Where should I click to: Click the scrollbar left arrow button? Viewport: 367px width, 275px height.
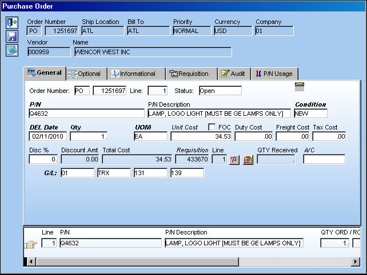click(31, 262)
